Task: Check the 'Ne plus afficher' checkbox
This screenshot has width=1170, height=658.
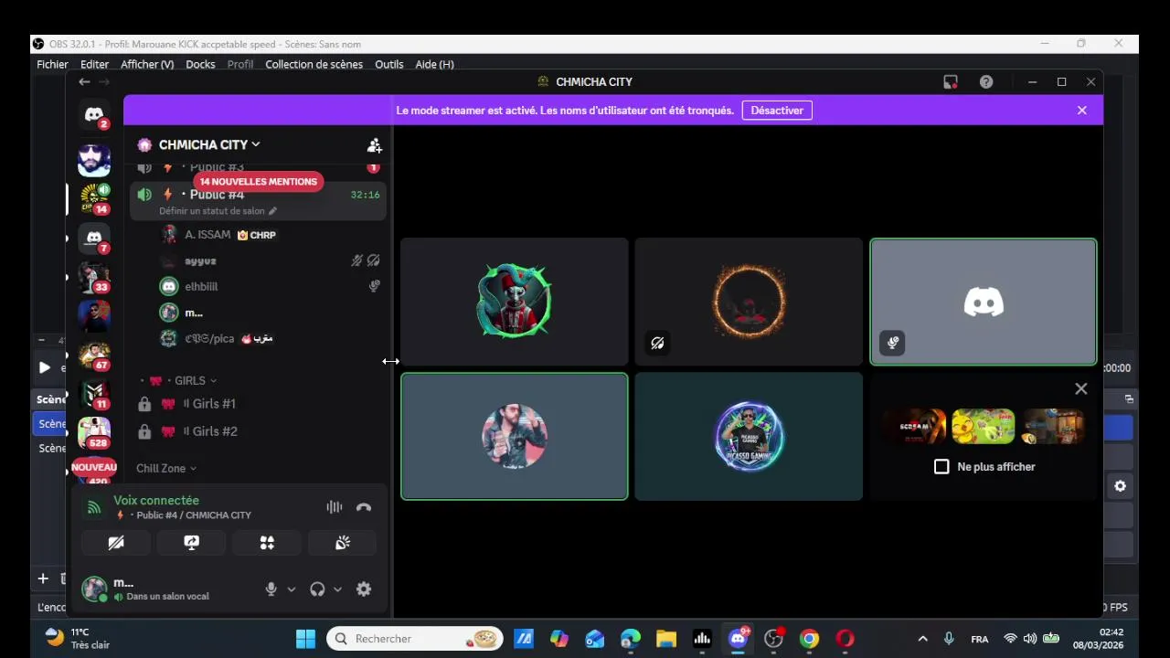Action: point(941,467)
